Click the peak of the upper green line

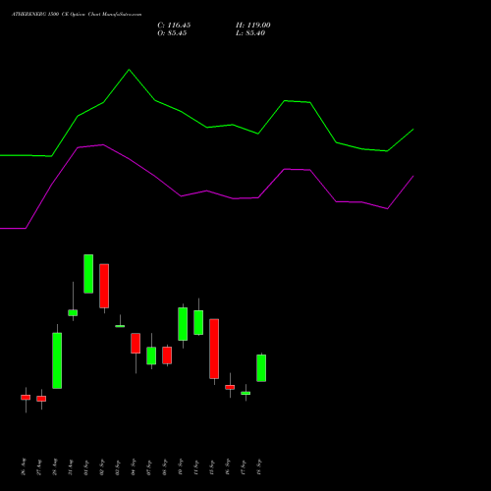click(x=129, y=70)
